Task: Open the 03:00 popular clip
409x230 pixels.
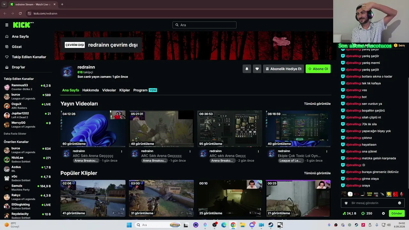Action: point(161,198)
